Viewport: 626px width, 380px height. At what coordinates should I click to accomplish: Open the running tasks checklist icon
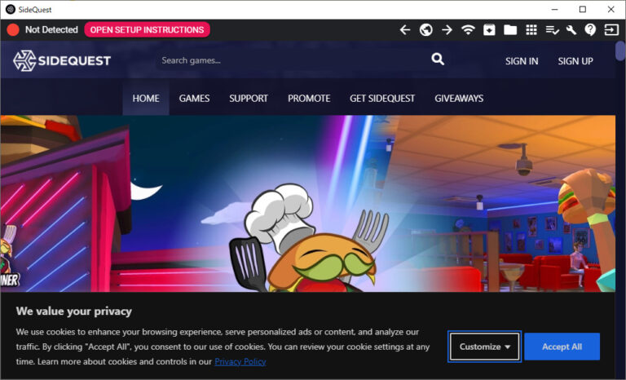coord(552,30)
